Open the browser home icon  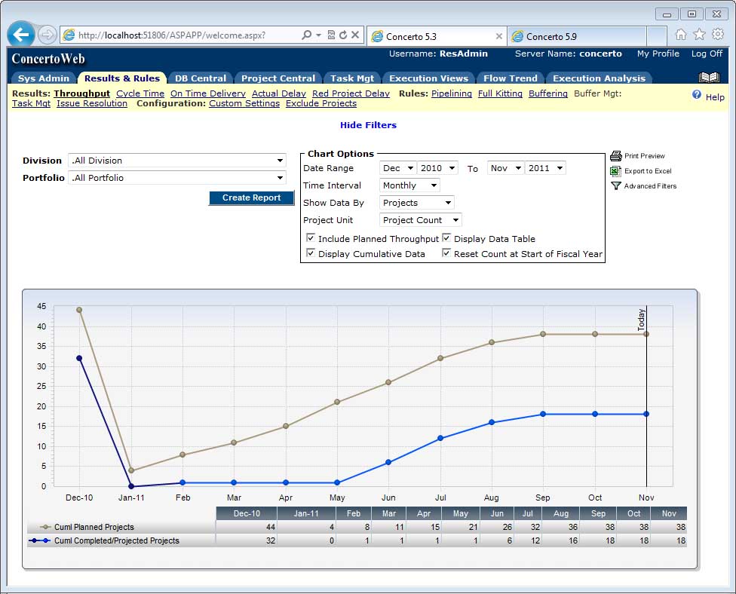[x=681, y=35]
